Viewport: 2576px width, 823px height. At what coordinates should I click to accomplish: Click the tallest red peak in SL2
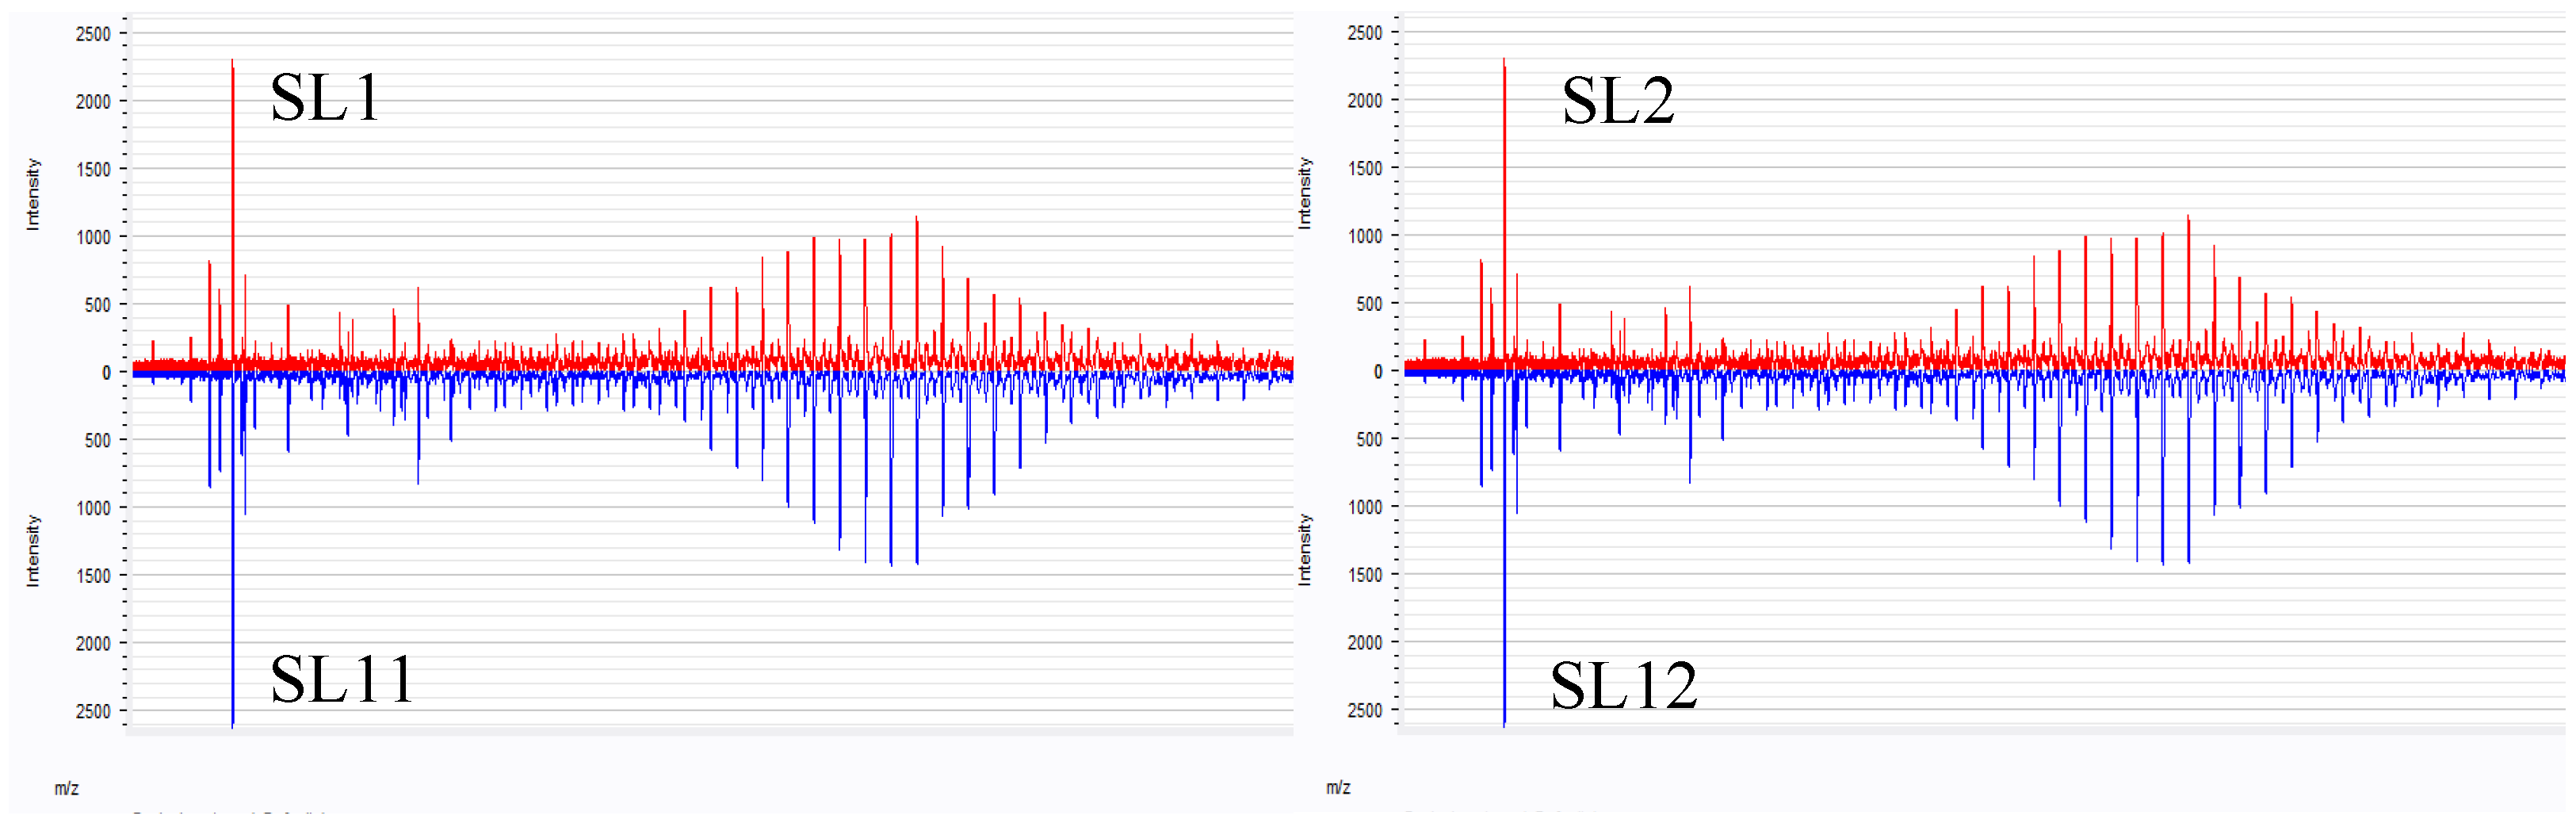(1505, 150)
